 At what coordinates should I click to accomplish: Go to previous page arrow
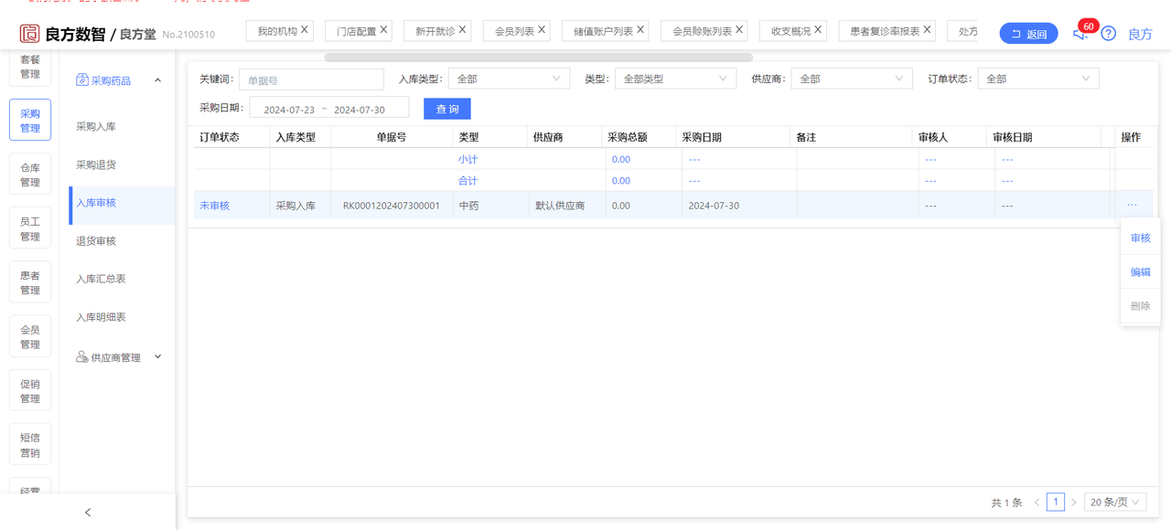(x=1037, y=503)
